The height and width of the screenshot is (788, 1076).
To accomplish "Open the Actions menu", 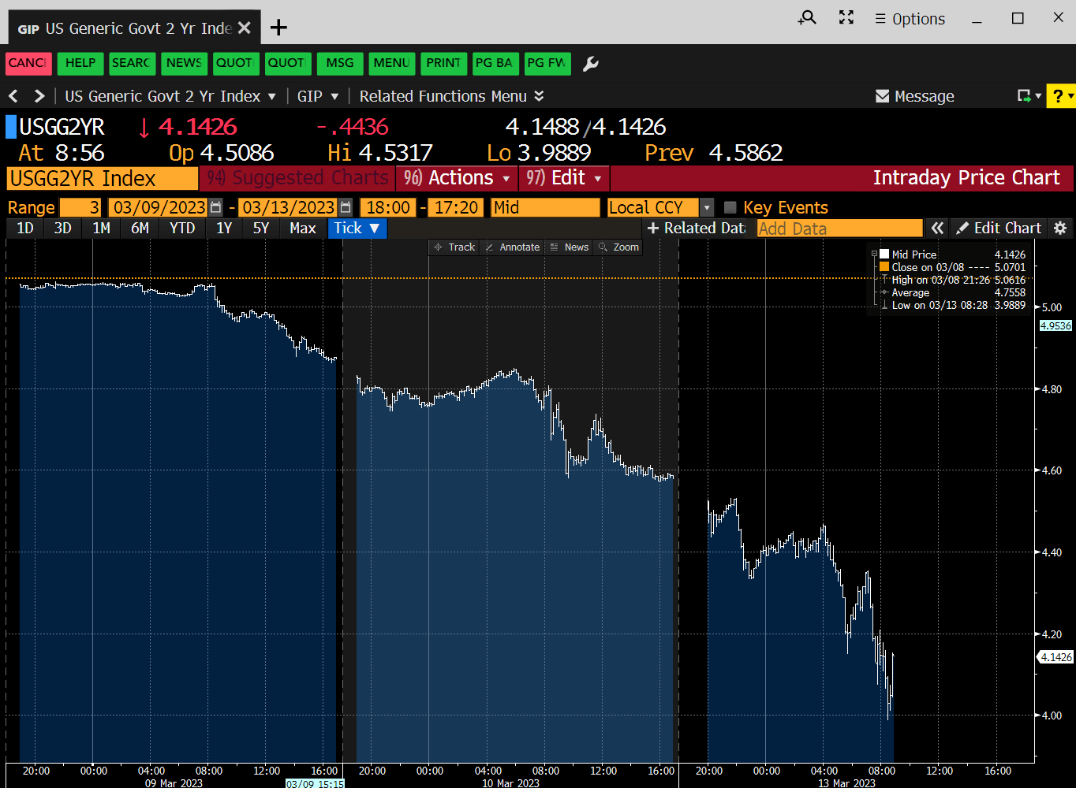I will point(458,178).
